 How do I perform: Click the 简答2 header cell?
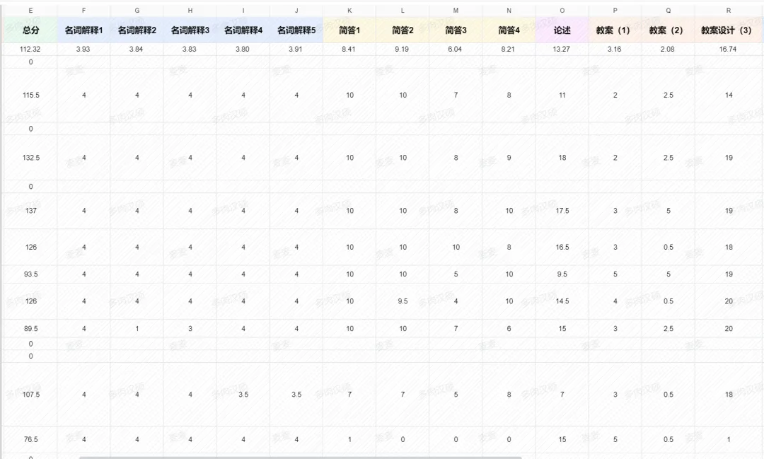tap(403, 30)
